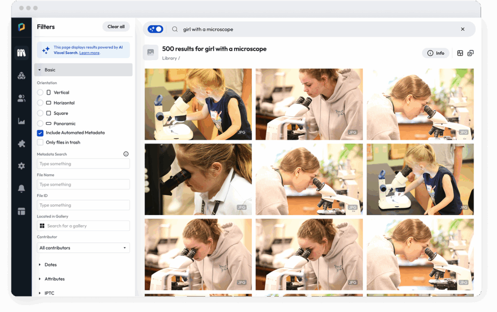Image resolution: width=497 pixels, height=312 pixels.
Task: Click the Clear all button
Action: (x=116, y=27)
